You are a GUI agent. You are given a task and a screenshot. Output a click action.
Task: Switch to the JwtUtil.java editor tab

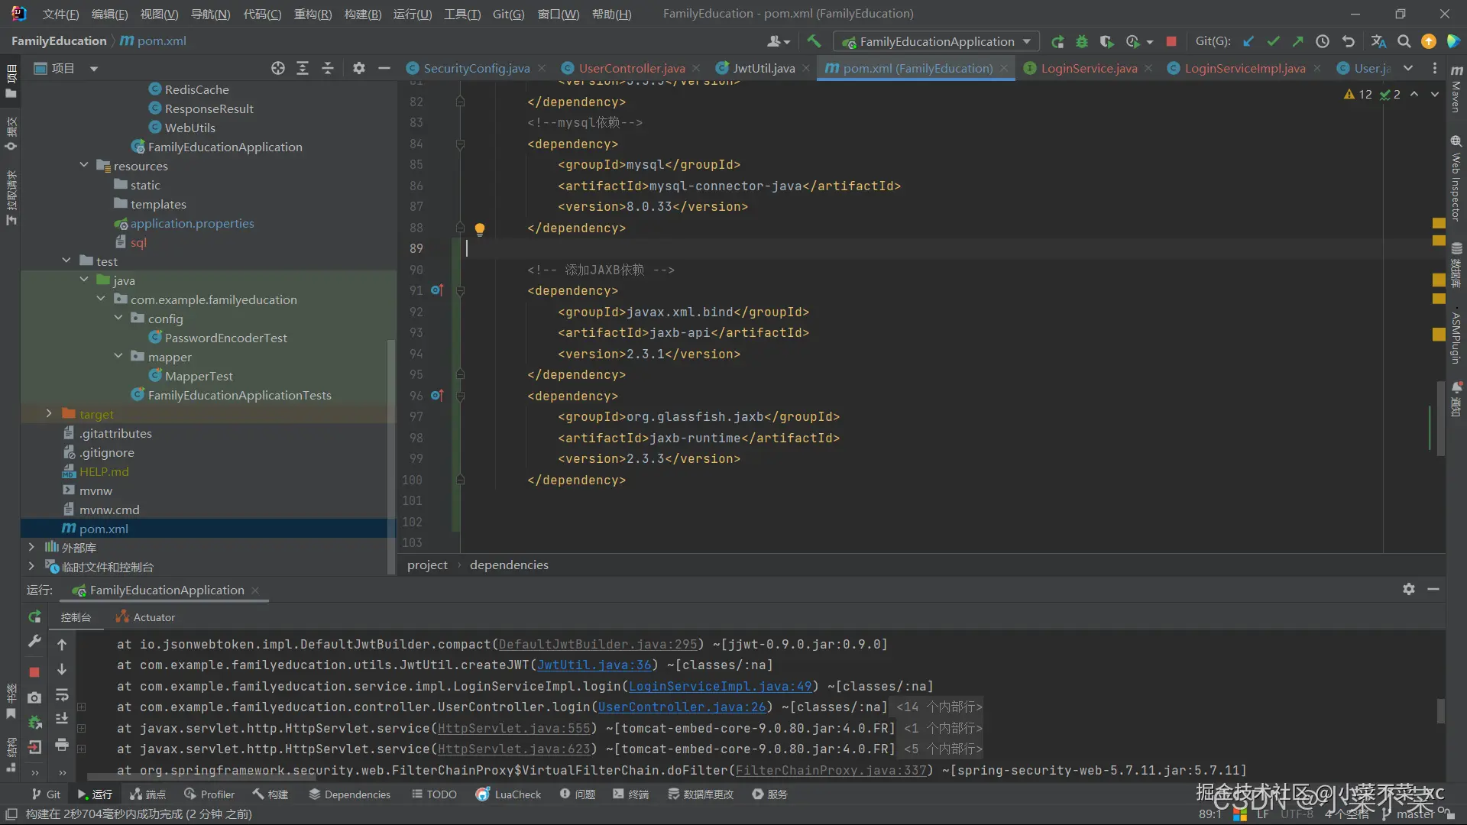point(763,68)
